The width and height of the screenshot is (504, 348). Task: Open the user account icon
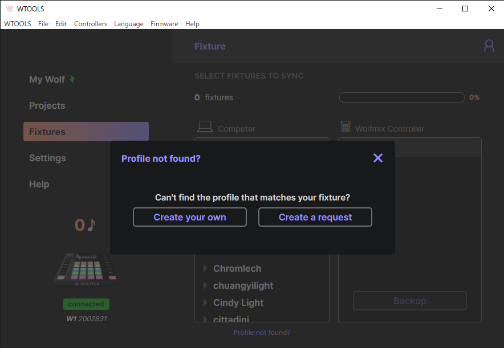click(x=489, y=46)
